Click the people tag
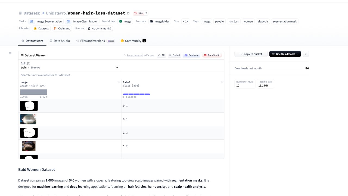 click(x=219, y=22)
